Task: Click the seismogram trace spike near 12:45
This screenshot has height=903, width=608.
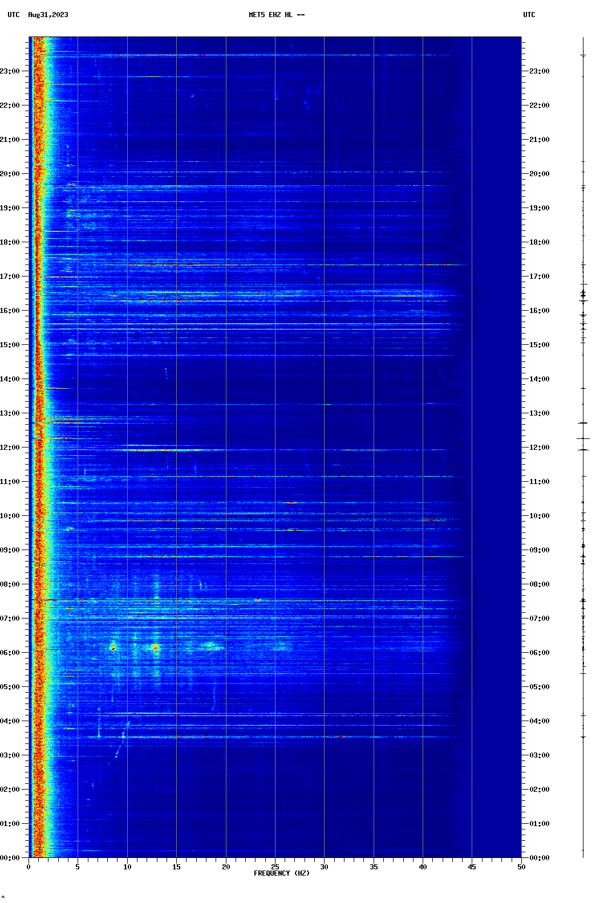Action: coord(582,423)
